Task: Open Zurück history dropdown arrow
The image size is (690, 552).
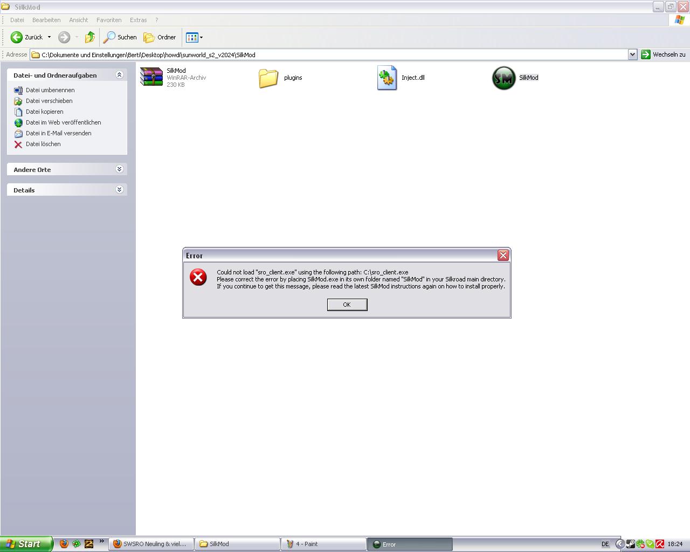Action: click(x=49, y=37)
